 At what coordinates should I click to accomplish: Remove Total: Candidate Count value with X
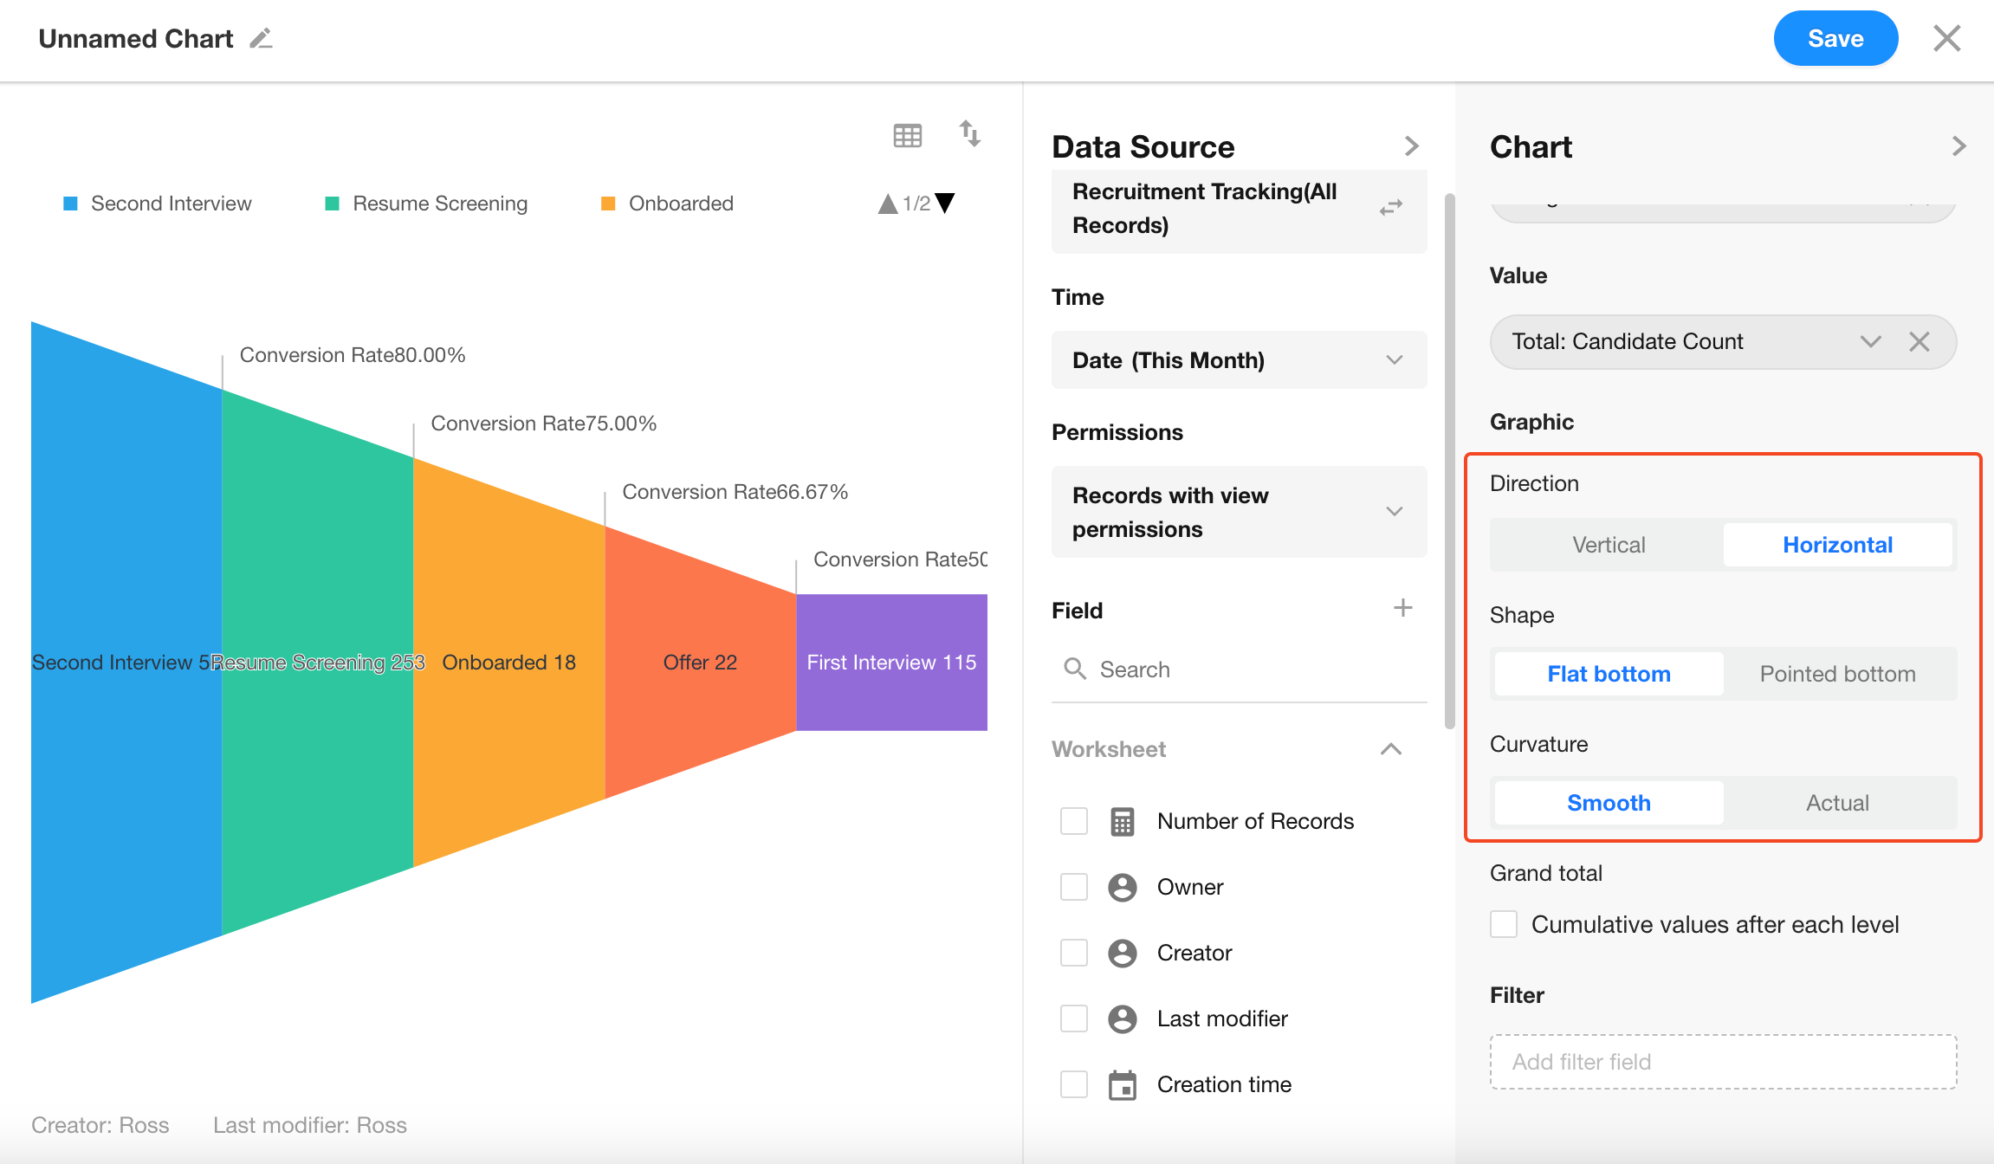pos(1919,341)
